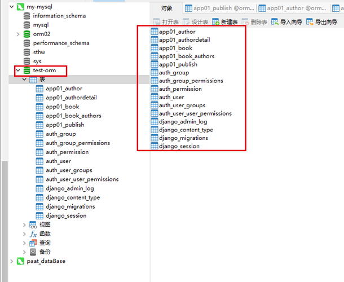Select app01_authordetail in the tree

71,98
